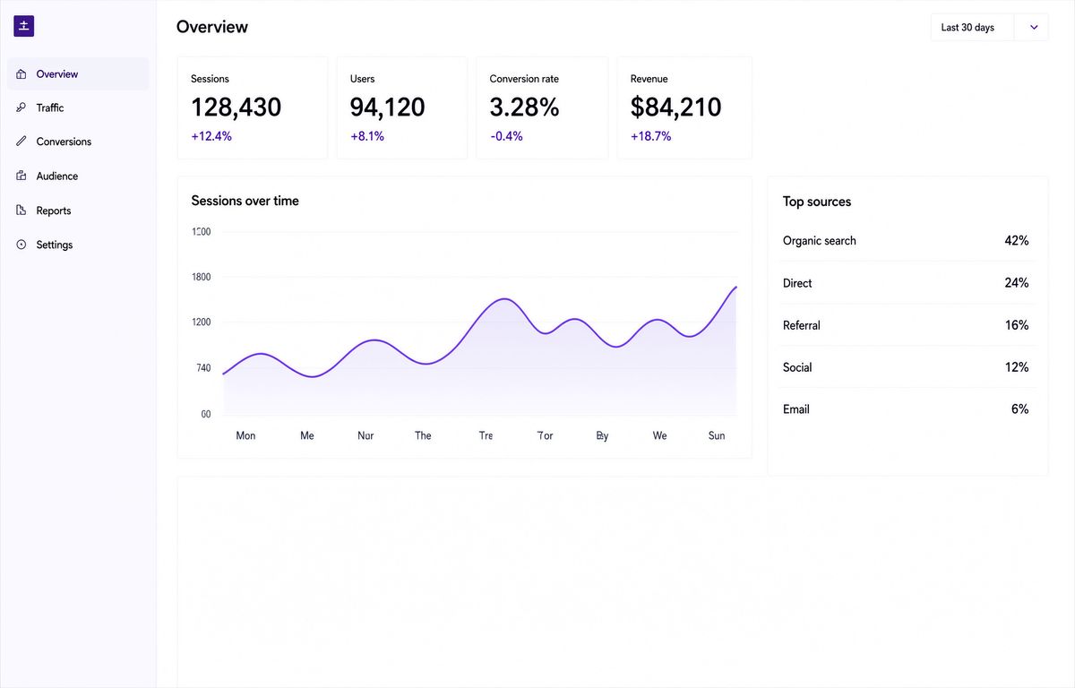The height and width of the screenshot is (688, 1075).
Task: Click the Sun label on chart axis
Action: point(717,435)
